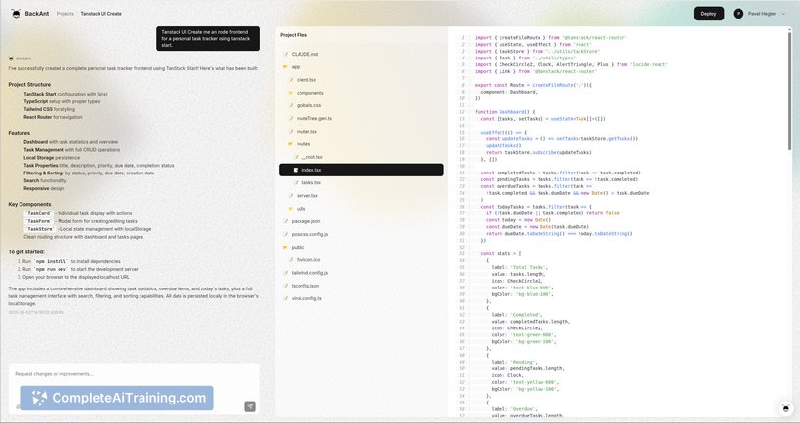
Task: Click the user avatar 'P' circle
Action: point(738,14)
